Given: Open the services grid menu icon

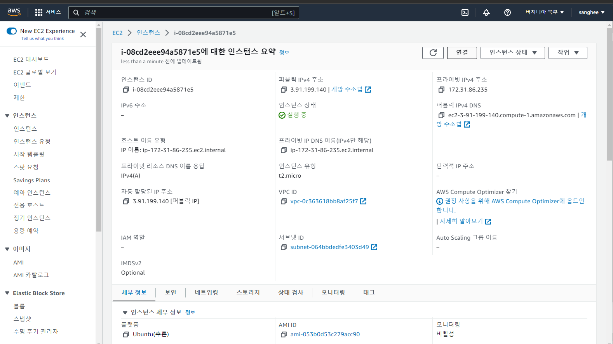Looking at the screenshot, I should 39,12.
